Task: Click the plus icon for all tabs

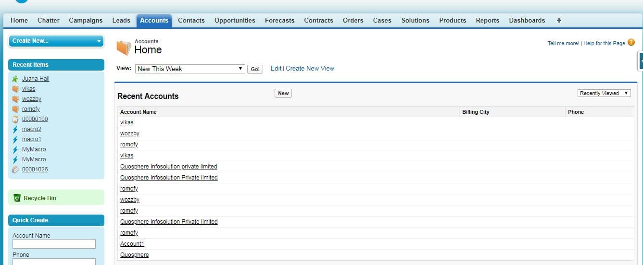Action: pos(559,20)
